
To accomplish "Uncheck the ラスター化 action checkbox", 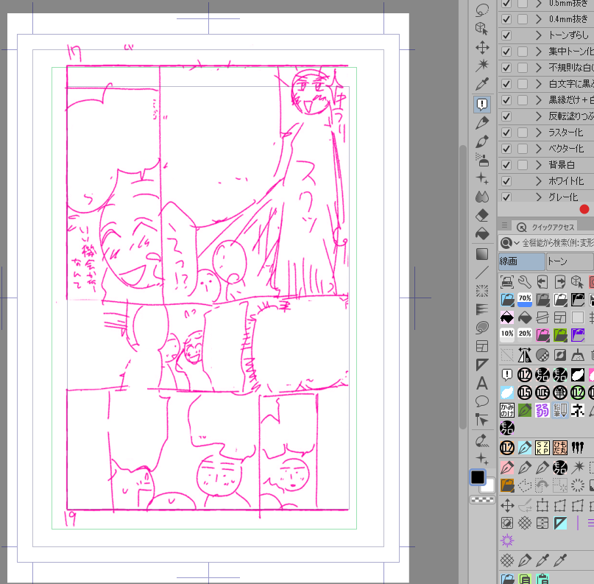I will click(x=506, y=133).
